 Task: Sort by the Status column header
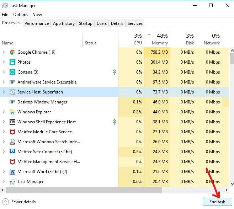click(100, 39)
